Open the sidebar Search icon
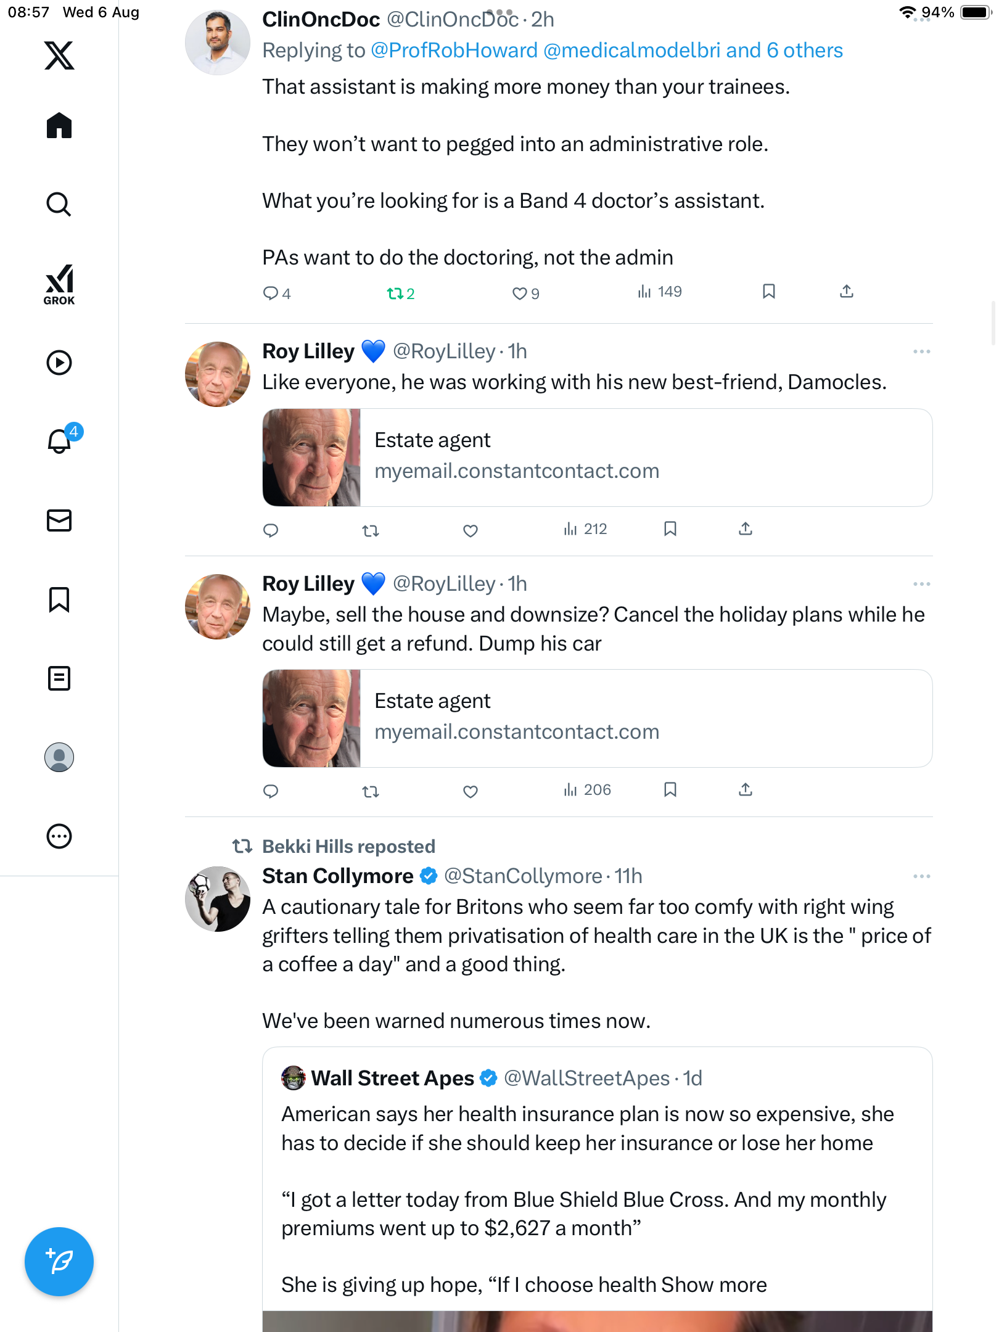This screenshot has width=999, height=1332. (59, 204)
